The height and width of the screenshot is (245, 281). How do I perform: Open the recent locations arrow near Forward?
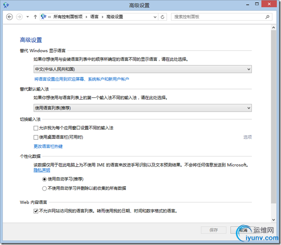tap(28, 17)
